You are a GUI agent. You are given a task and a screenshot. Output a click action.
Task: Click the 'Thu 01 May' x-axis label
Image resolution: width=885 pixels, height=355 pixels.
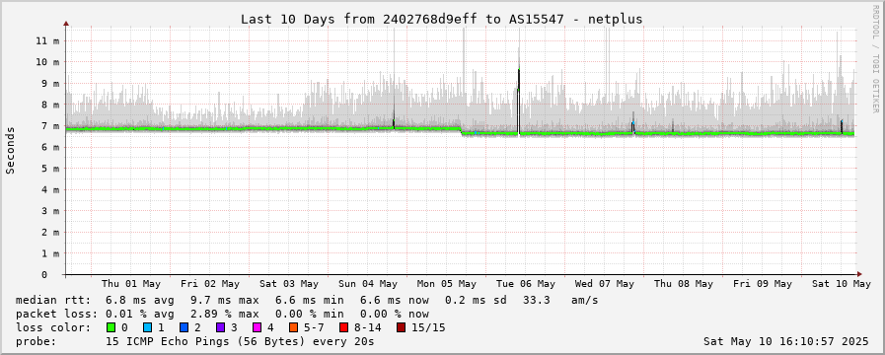coord(131,284)
